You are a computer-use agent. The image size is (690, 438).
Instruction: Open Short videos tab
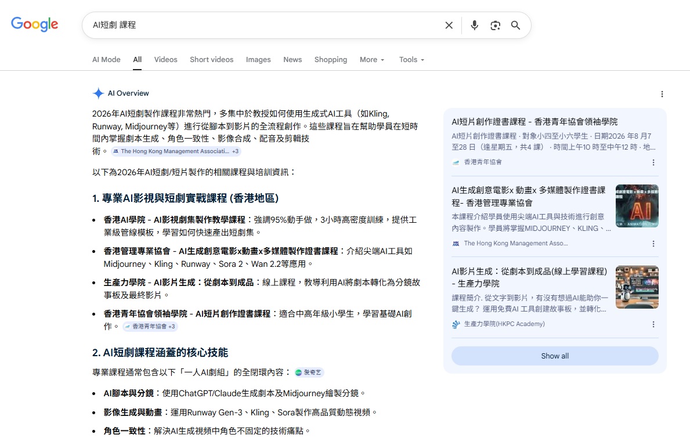click(212, 59)
